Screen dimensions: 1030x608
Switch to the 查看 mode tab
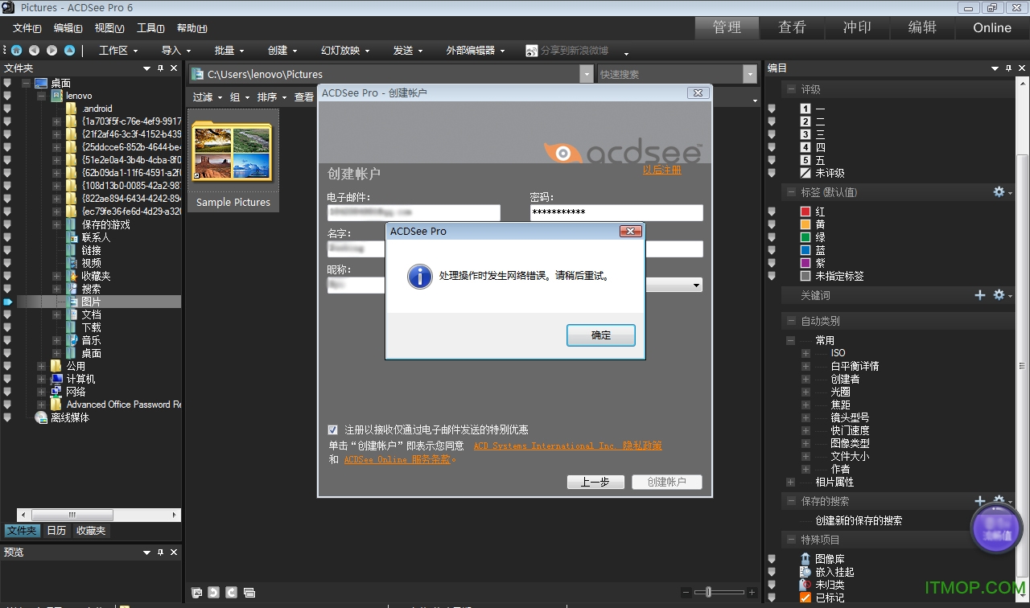[792, 27]
